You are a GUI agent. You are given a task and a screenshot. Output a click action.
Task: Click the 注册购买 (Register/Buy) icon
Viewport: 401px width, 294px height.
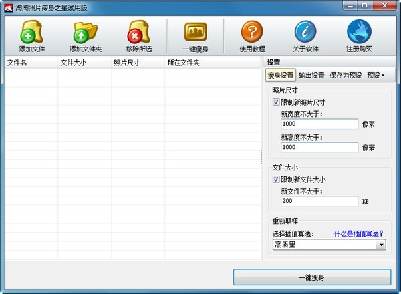[x=359, y=33]
